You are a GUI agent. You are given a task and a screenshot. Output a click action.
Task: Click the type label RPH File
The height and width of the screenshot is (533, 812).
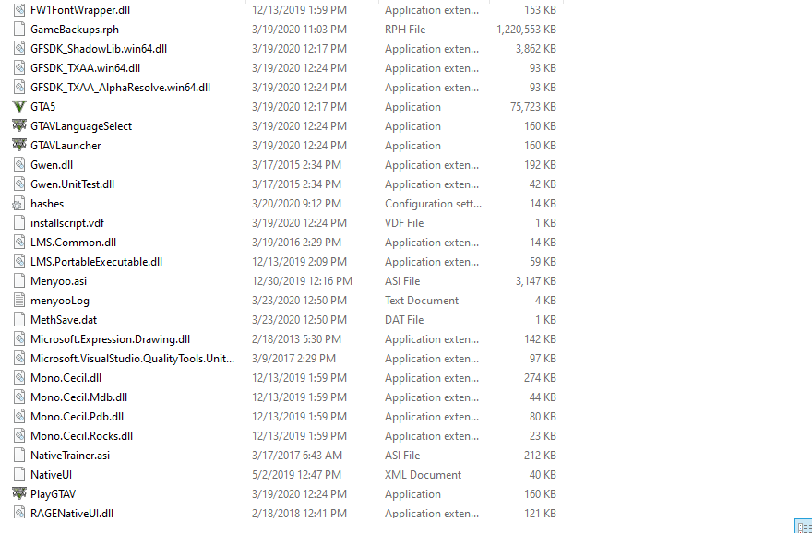[x=405, y=30]
